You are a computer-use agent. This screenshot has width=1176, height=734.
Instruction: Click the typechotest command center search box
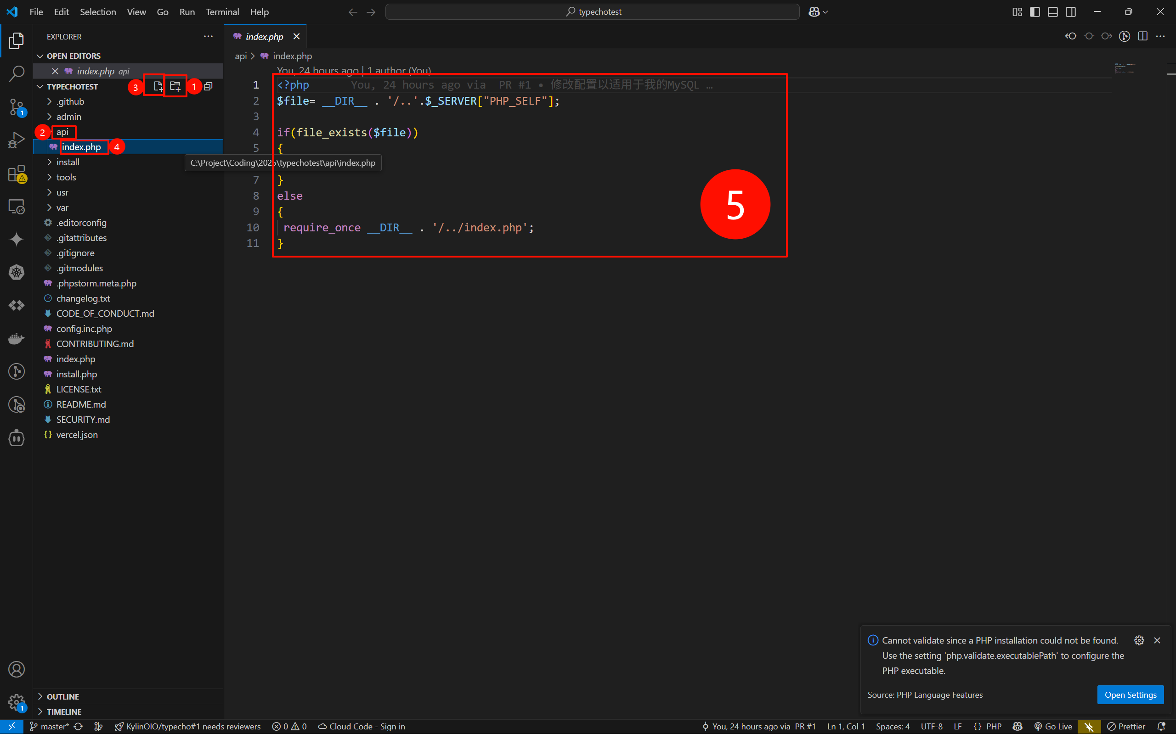point(592,12)
